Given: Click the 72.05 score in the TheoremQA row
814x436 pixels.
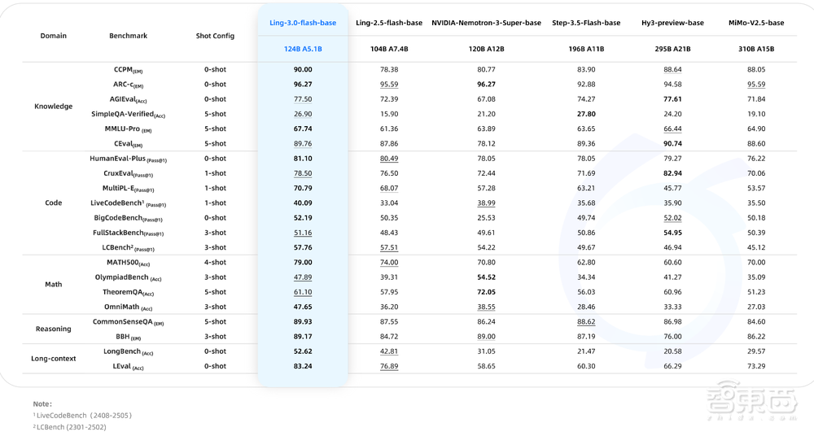Looking at the screenshot, I should [x=486, y=292].
